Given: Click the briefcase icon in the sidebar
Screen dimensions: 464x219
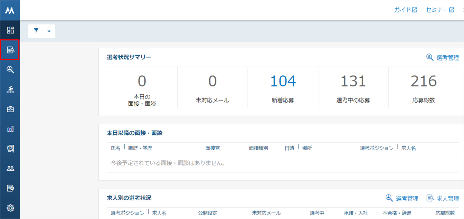Looking at the screenshot, I should tap(10, 109).
